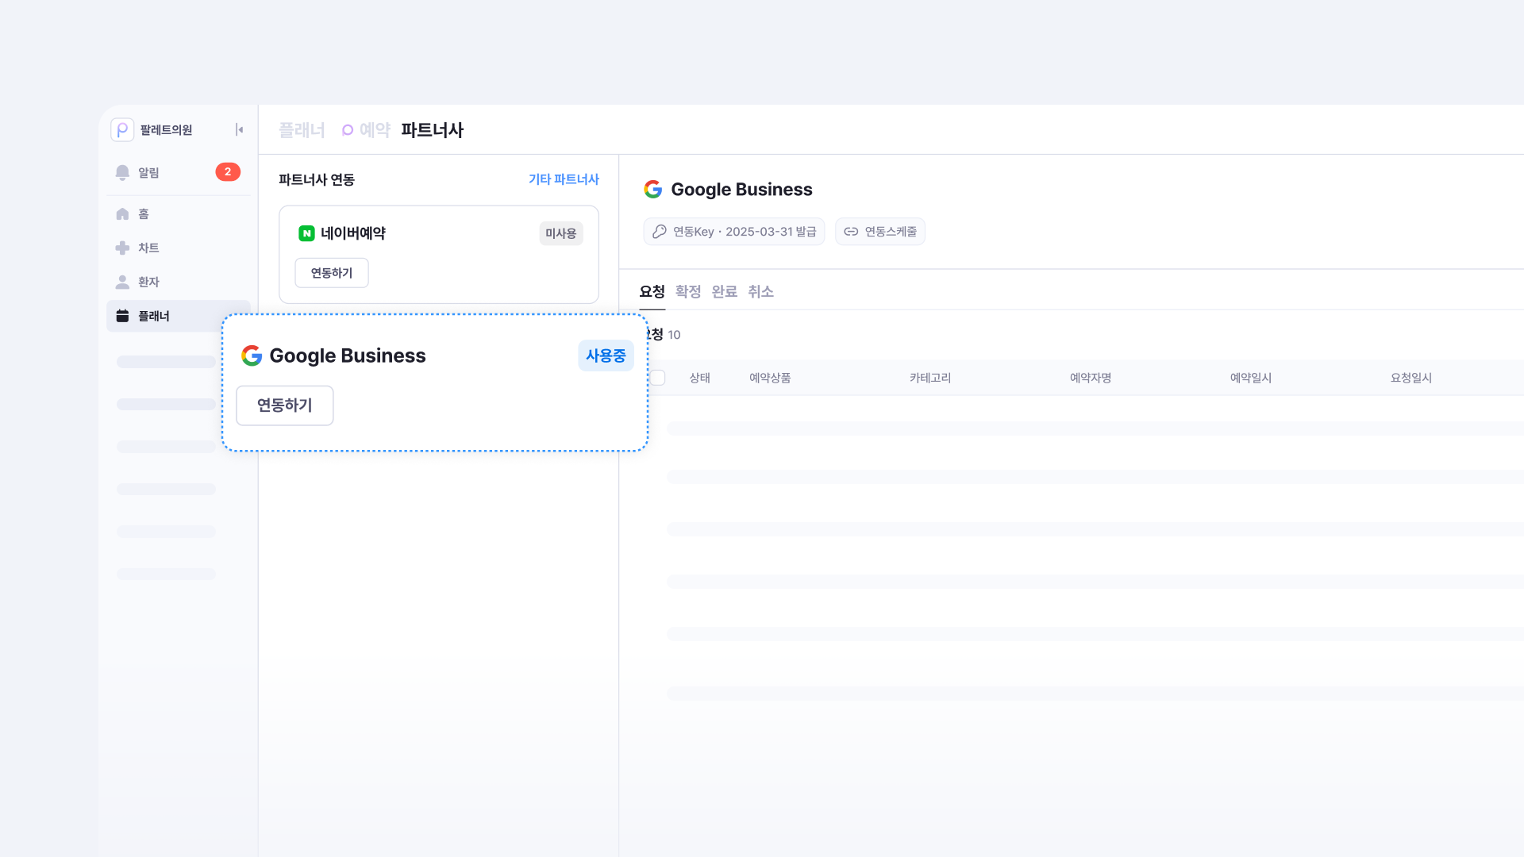The height and width of the screenshot is (857, 1524).
Task: Click 연동하기 under 네이버예약
Action: [x=332, y=273]
